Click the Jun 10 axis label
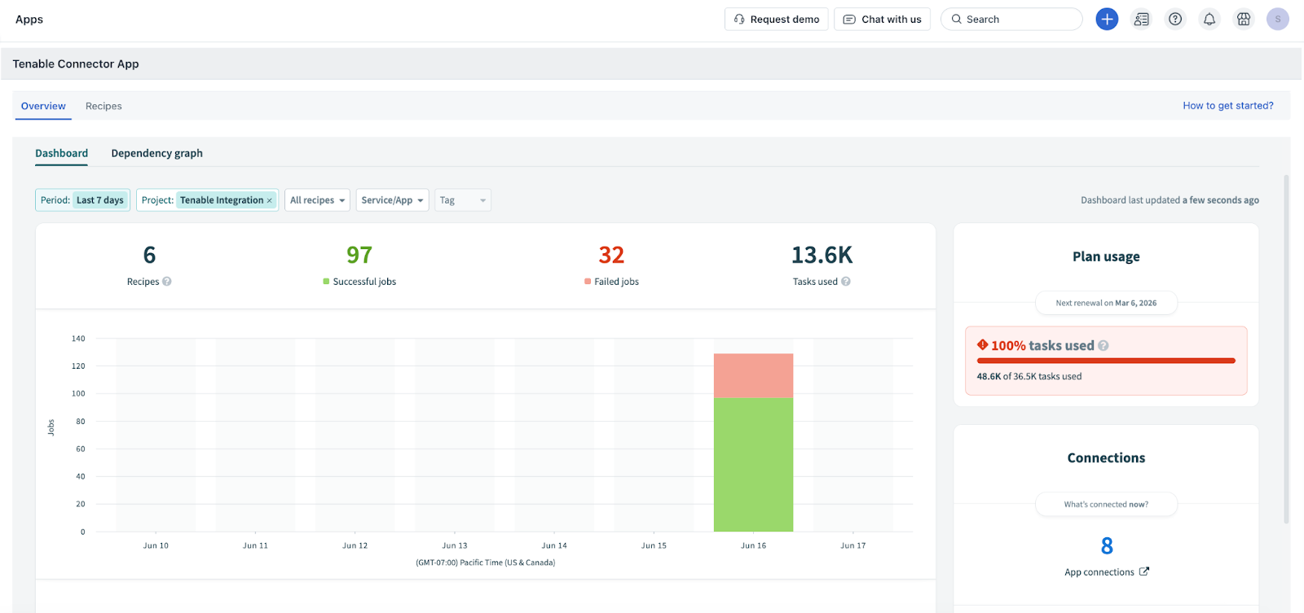1304x613 pixels. (156, 545)
